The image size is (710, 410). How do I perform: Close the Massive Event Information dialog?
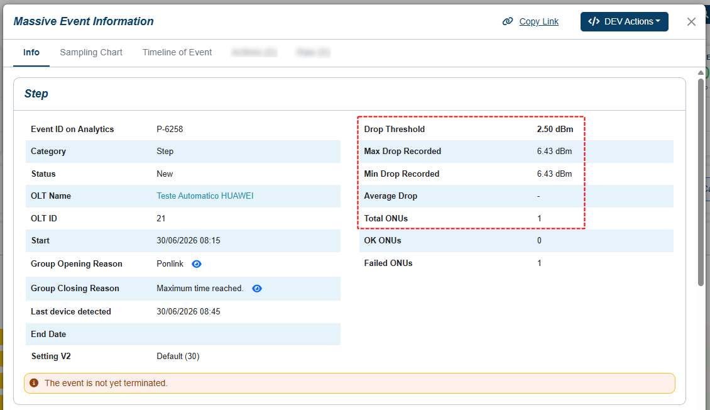click(691, 22)
